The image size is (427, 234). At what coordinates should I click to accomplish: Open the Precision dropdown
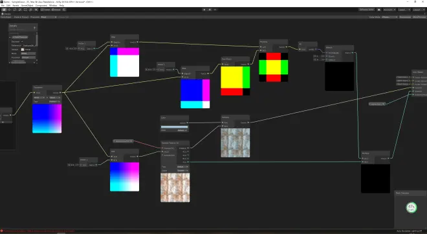pos(49,17)
